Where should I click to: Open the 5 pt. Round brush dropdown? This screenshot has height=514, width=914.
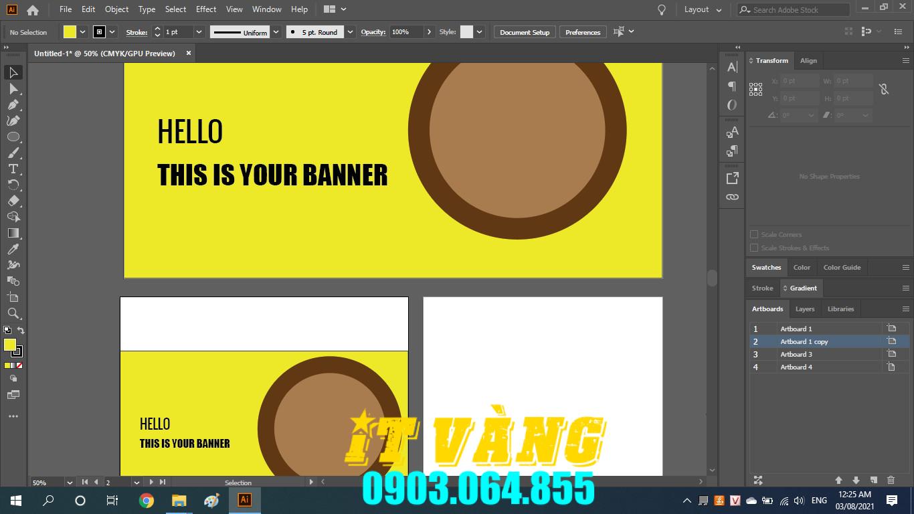click(350, 31)
